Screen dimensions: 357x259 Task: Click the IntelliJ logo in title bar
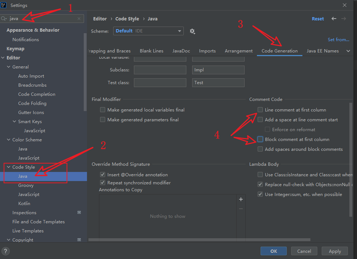(x=3, y=5)
